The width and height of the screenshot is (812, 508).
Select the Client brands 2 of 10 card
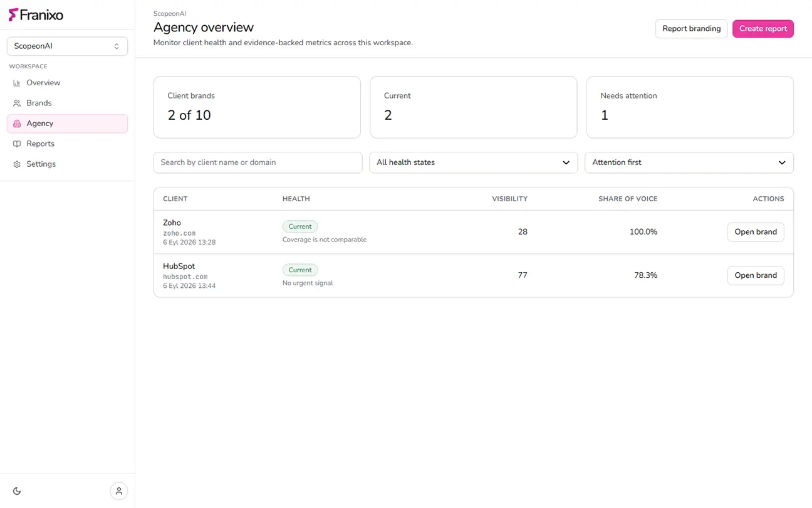tap(257, 107)
